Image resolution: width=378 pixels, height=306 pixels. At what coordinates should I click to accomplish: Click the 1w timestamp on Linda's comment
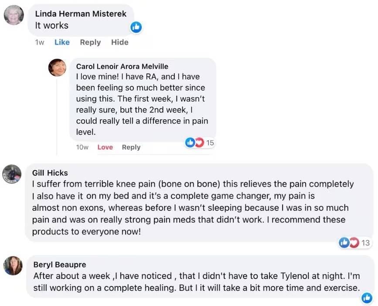pos(39,42)
